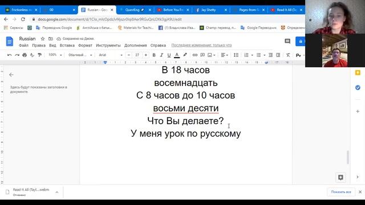The image size is (365, 205).
Task: Click font size field showing 27
Action: pyautogui.click(x=137, y=55)
